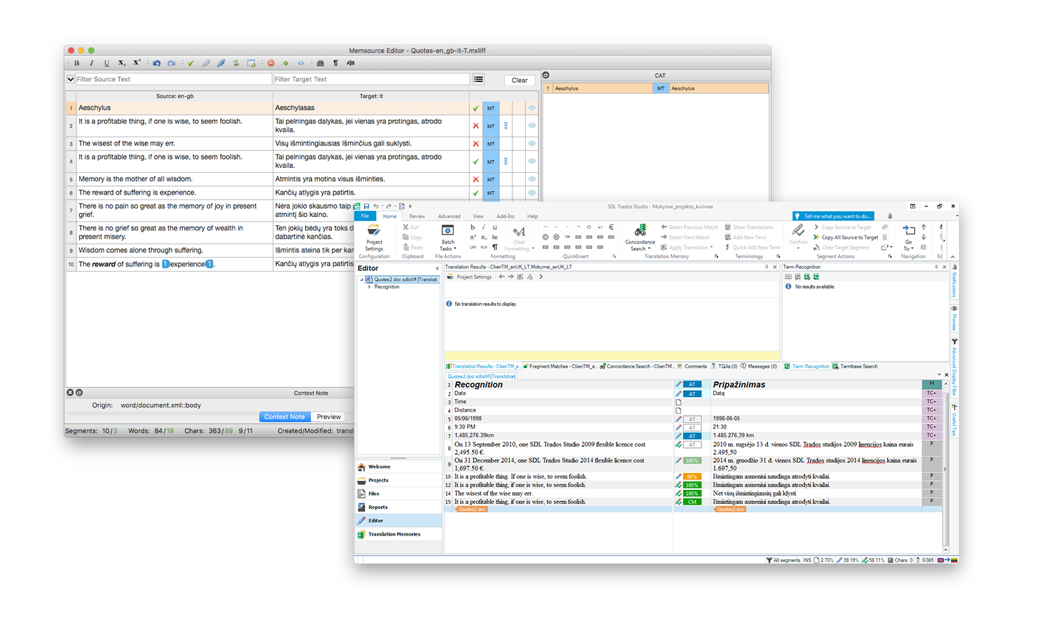Open Projects view in Trados sidebar

pyautogui.click(x=399, y=480)
